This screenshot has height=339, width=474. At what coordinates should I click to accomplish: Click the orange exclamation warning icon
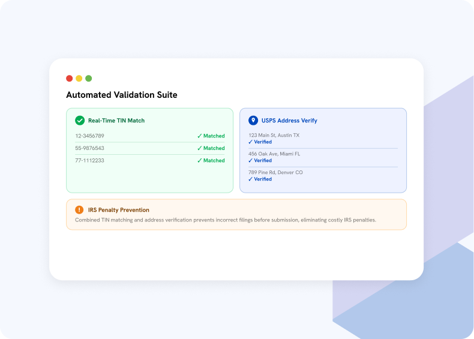tap(79, 209)
